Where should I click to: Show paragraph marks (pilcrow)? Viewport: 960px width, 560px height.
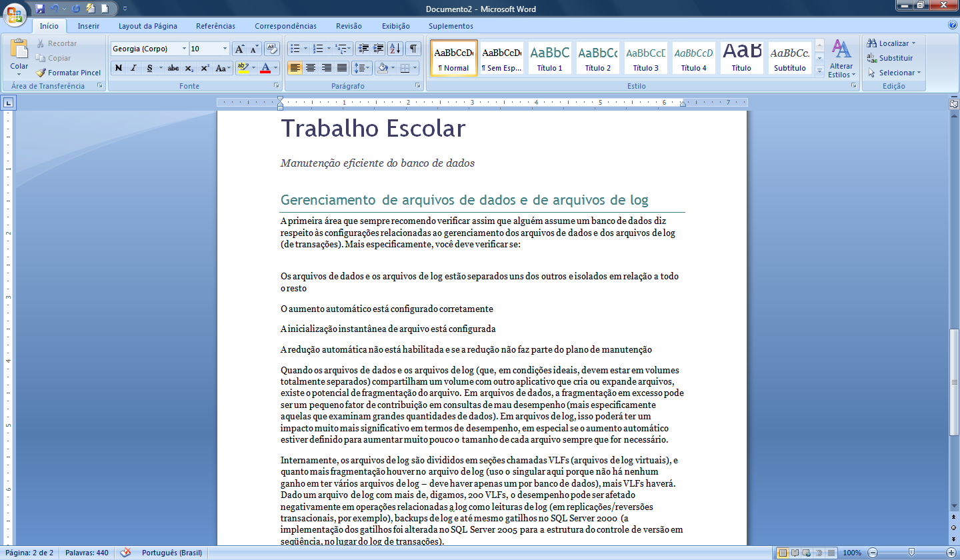pyautogui.click(x=414, y=49)
